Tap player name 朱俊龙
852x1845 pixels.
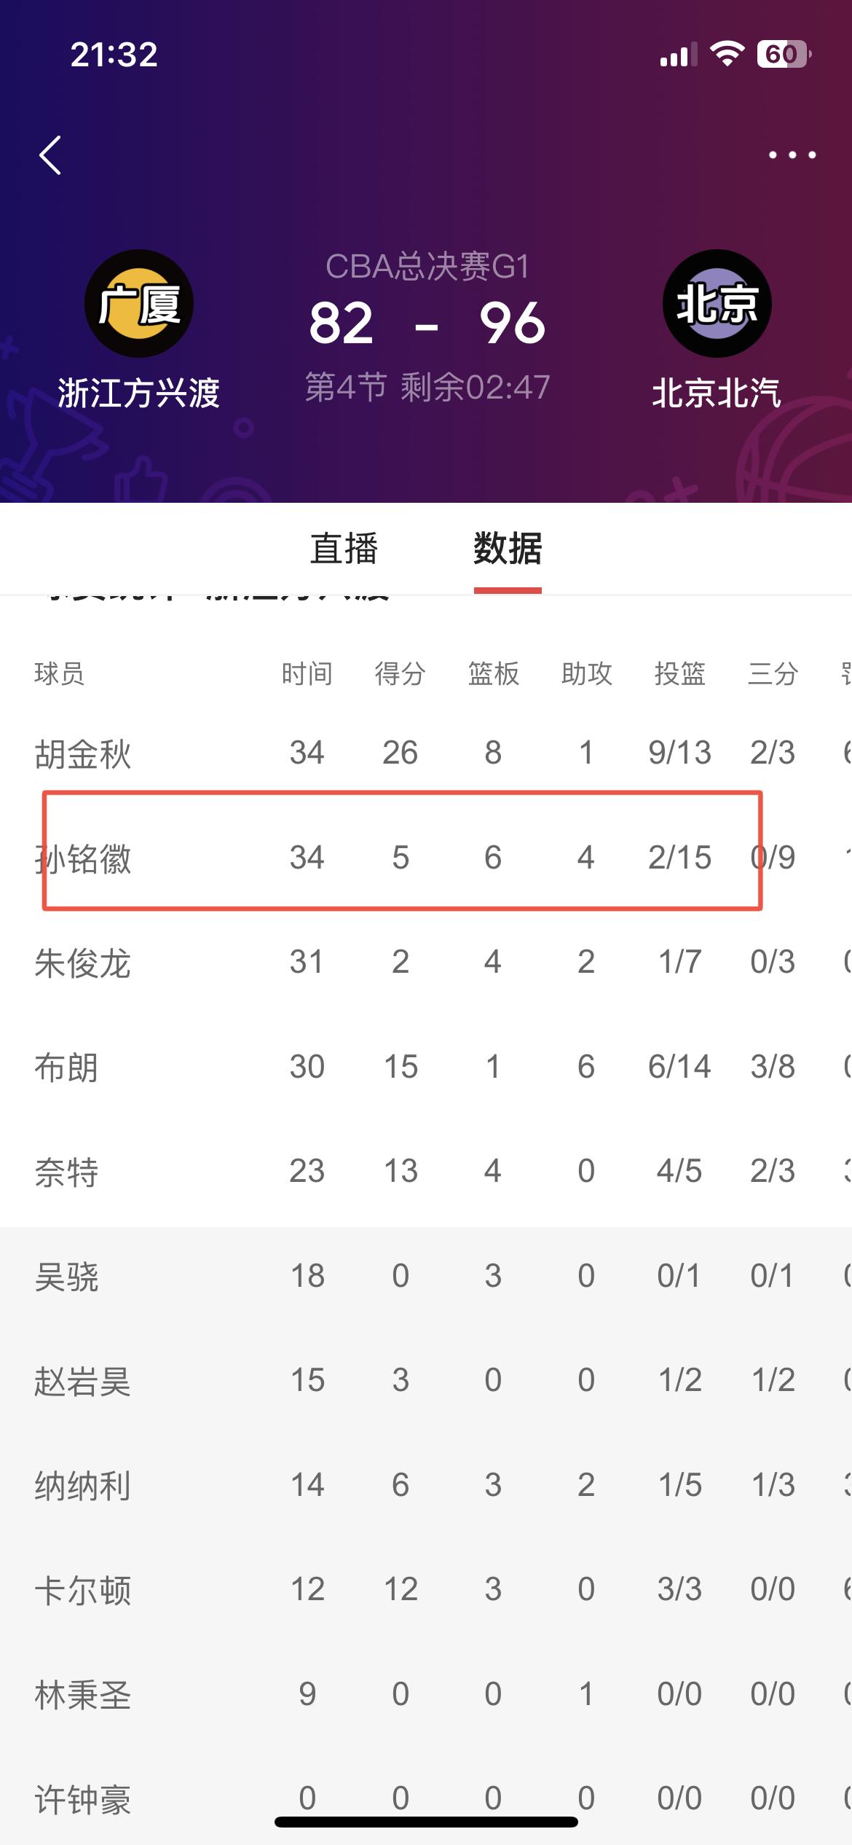tap(82, 963)
